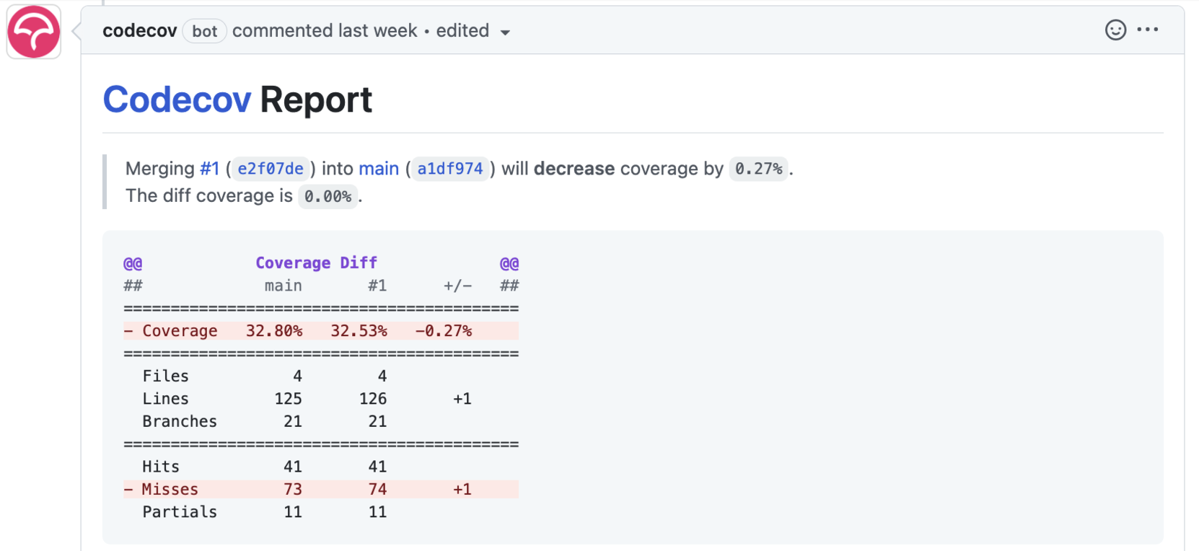Click the word 'Report' in the heading
1199x551 pixels.
[316, 100]
